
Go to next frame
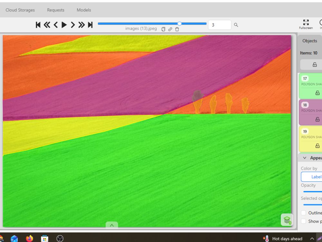click(x=73, y=25)
